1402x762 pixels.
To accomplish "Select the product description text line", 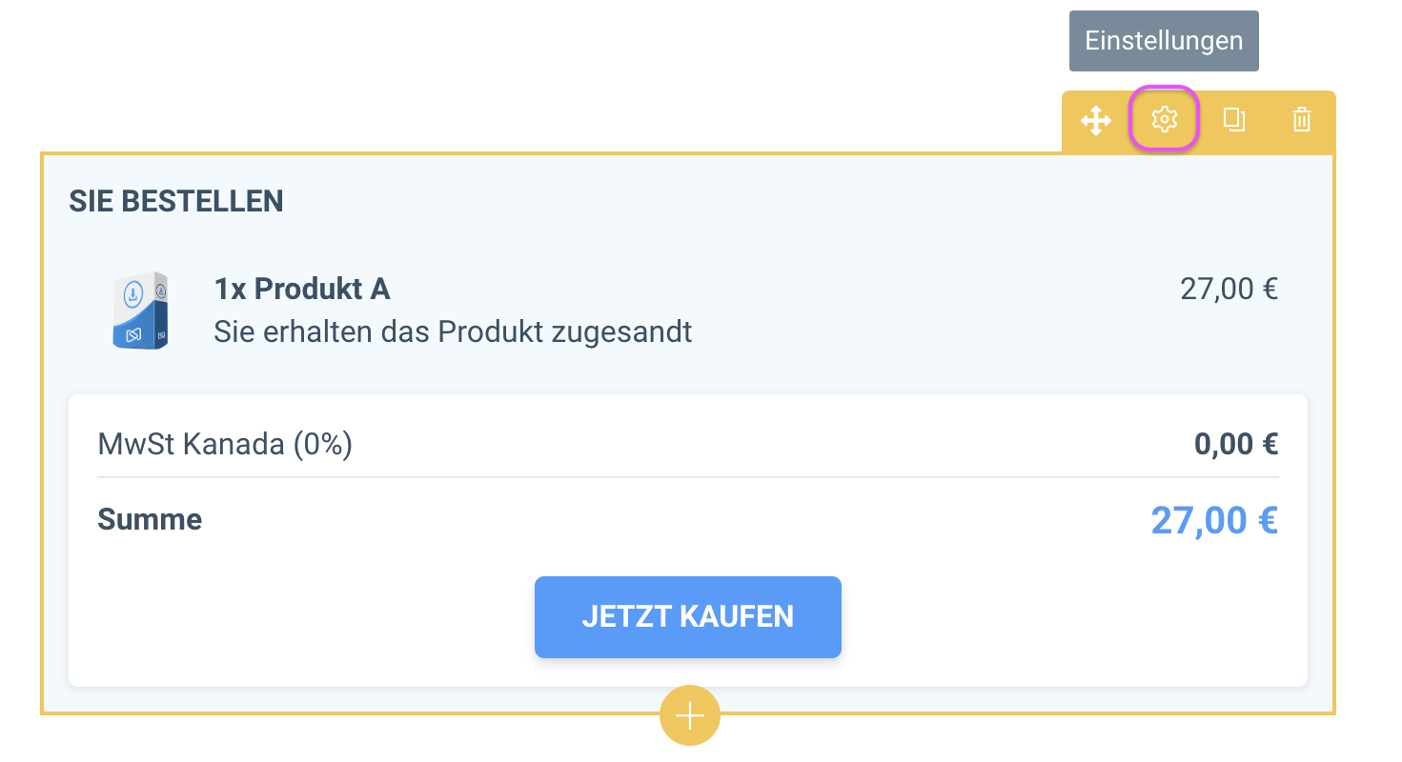I will (453, 331).
